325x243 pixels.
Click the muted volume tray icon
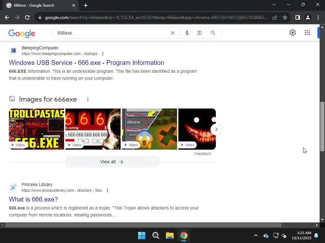[284, 235]
